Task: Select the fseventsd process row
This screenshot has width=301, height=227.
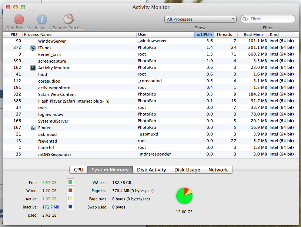Action: [151, 141]
